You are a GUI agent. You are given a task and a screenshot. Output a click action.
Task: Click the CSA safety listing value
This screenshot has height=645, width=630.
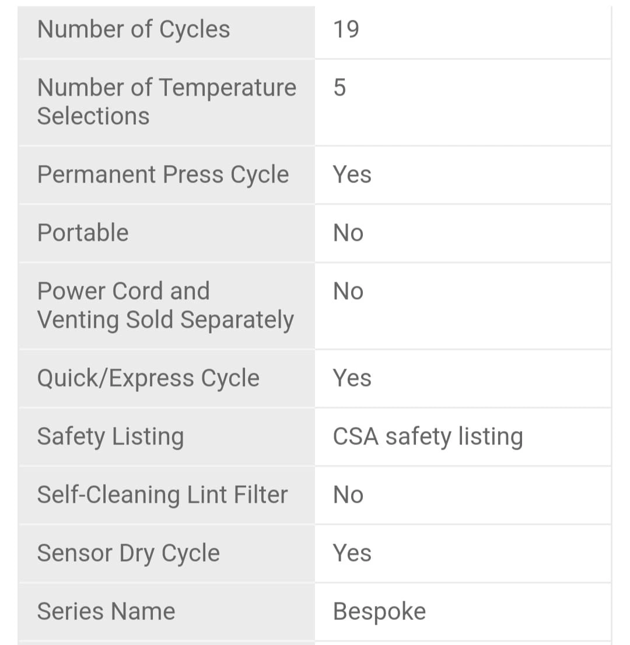(428, 437)
